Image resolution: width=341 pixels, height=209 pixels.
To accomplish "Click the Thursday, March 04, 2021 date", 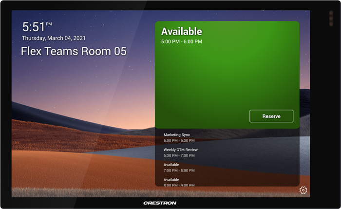I will coord(55,38).
